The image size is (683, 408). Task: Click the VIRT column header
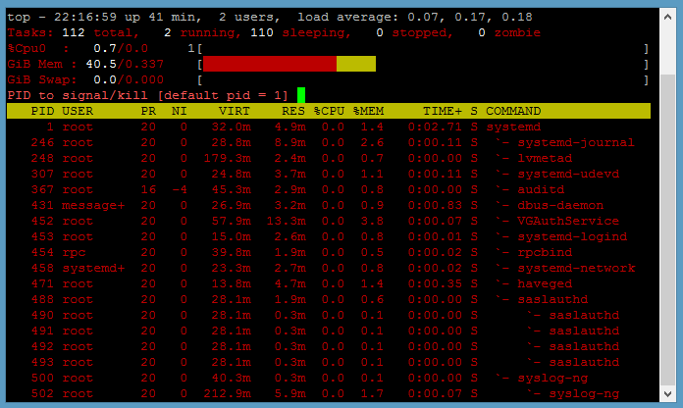coord(235,111)
